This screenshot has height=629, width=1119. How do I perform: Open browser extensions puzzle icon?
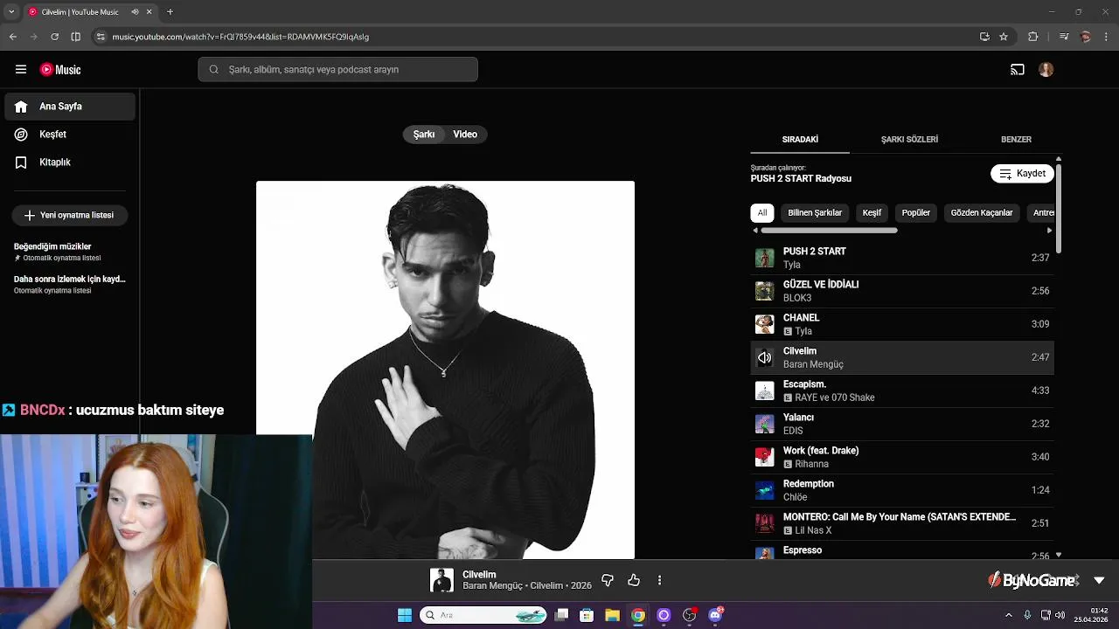[x=1033, y=37]
